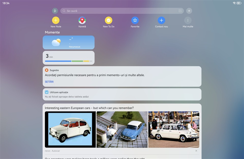
Task: Tap the Wi-Fi status icon
Action: [234, 3]
